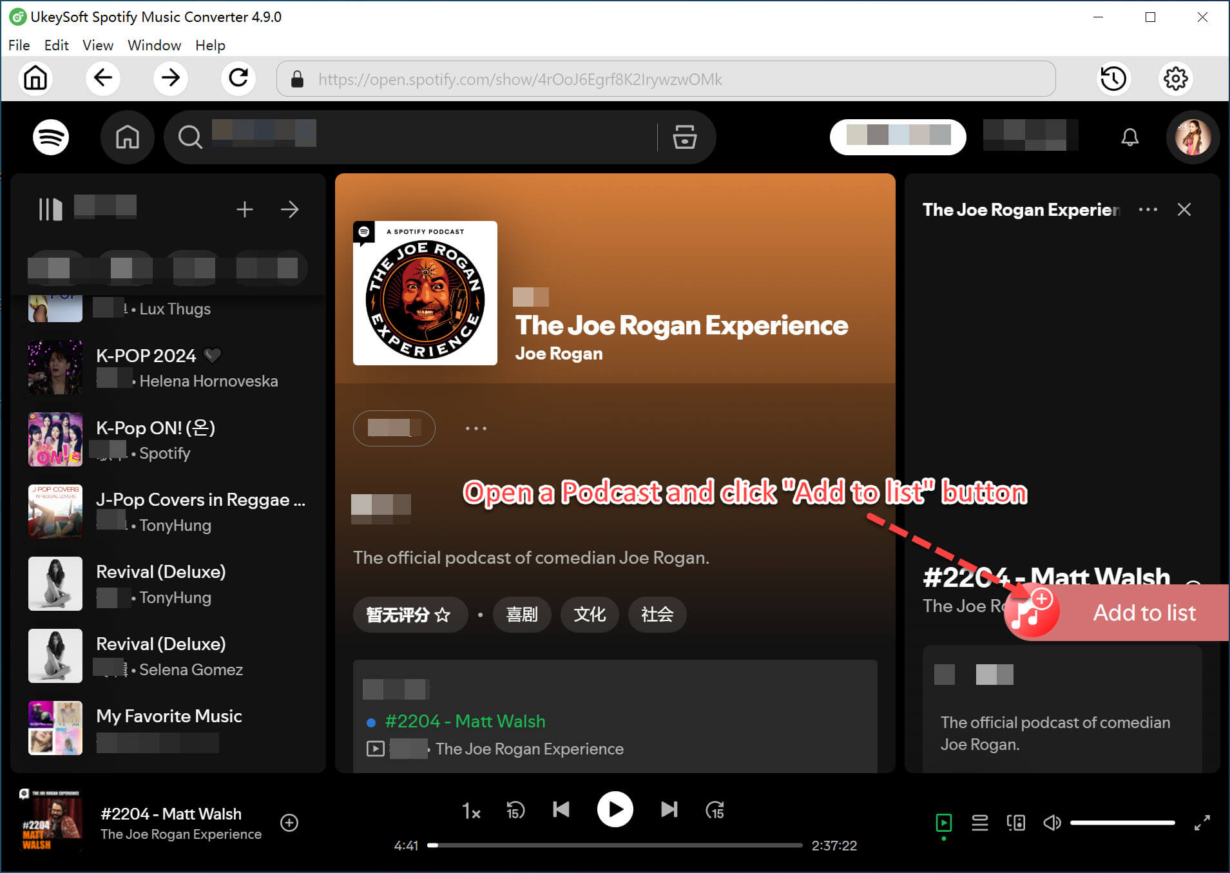Open the podcast rating chip with star
The width and height of the screenshot is (1230, 873).
click(409, 615)
